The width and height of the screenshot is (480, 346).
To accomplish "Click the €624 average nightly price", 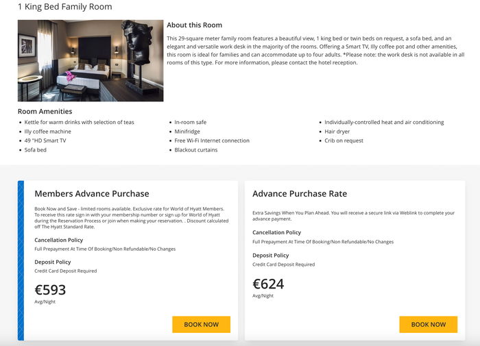I will coord(268,284).
